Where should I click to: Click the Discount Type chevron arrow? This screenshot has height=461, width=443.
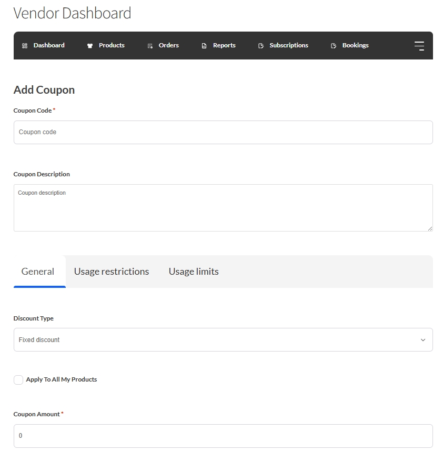pyautogui.click(x=423, y=340)
